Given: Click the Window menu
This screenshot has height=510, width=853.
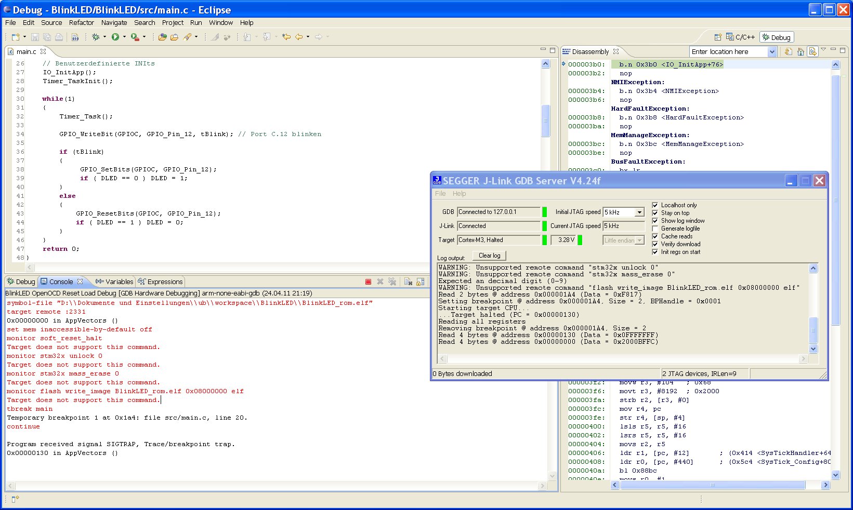Looking at the screenshot, I should click(x=221, y=23).
